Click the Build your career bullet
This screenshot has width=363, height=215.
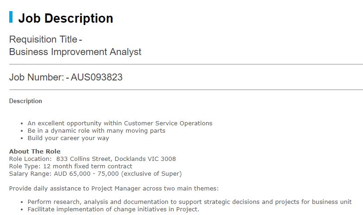(69, 138)
